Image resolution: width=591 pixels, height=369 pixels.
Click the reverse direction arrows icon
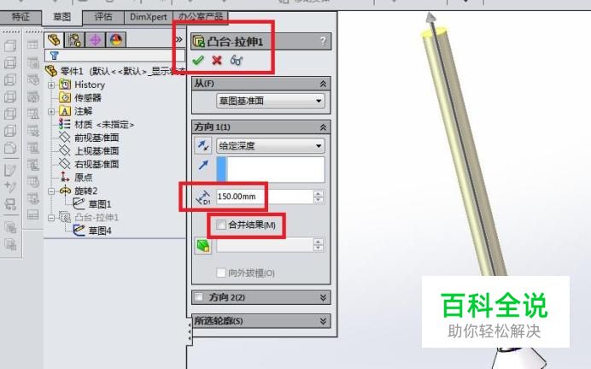click(x=203, y=146)
